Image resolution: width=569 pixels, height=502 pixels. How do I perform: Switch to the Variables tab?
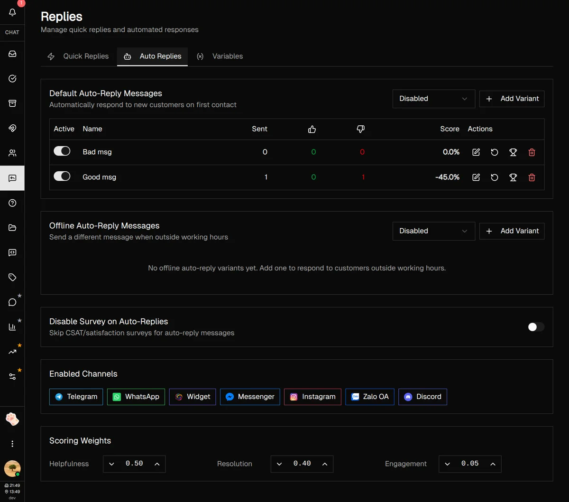point(227,56)
